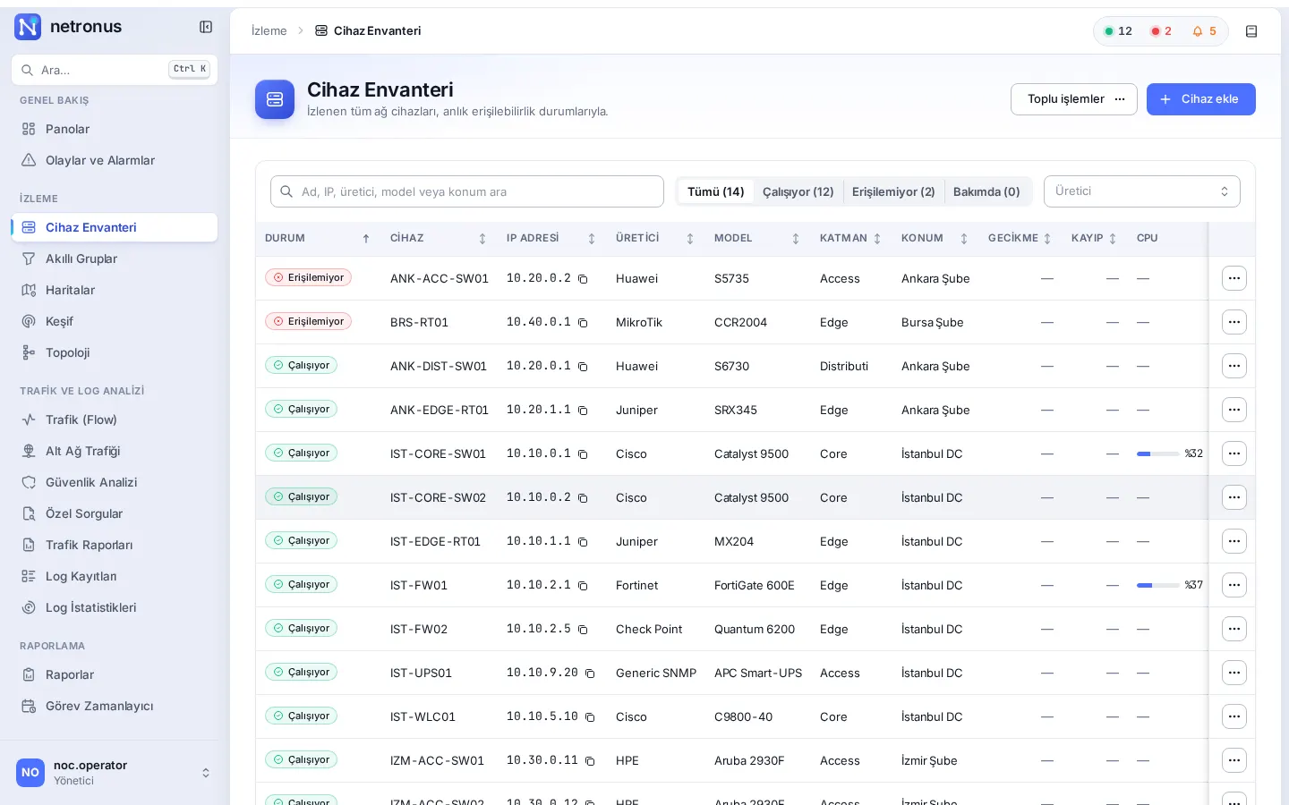Open row actions for IST-FW01
The width and height of the screenshot is (1289, 805).
click(1234, 585)
